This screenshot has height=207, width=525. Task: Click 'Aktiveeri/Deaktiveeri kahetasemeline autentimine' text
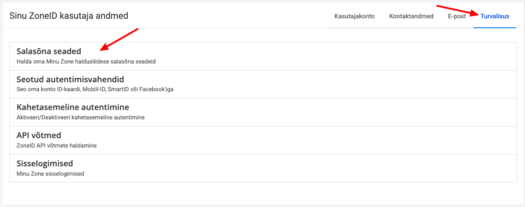[81, 117]
